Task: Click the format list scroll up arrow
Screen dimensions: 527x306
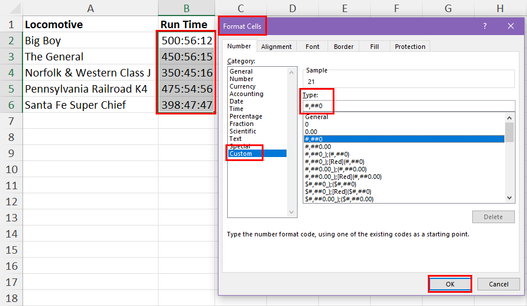Action: 510,118
